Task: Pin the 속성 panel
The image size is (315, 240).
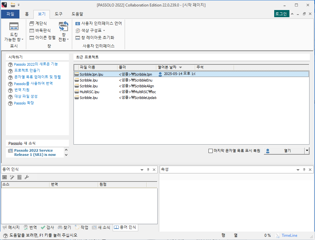Action: [x=304, y=170]
